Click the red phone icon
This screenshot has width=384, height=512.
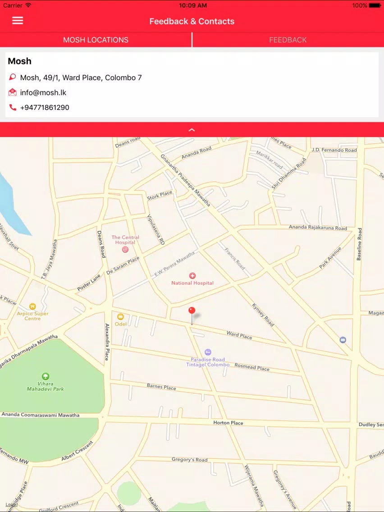(x=13, y=107)
